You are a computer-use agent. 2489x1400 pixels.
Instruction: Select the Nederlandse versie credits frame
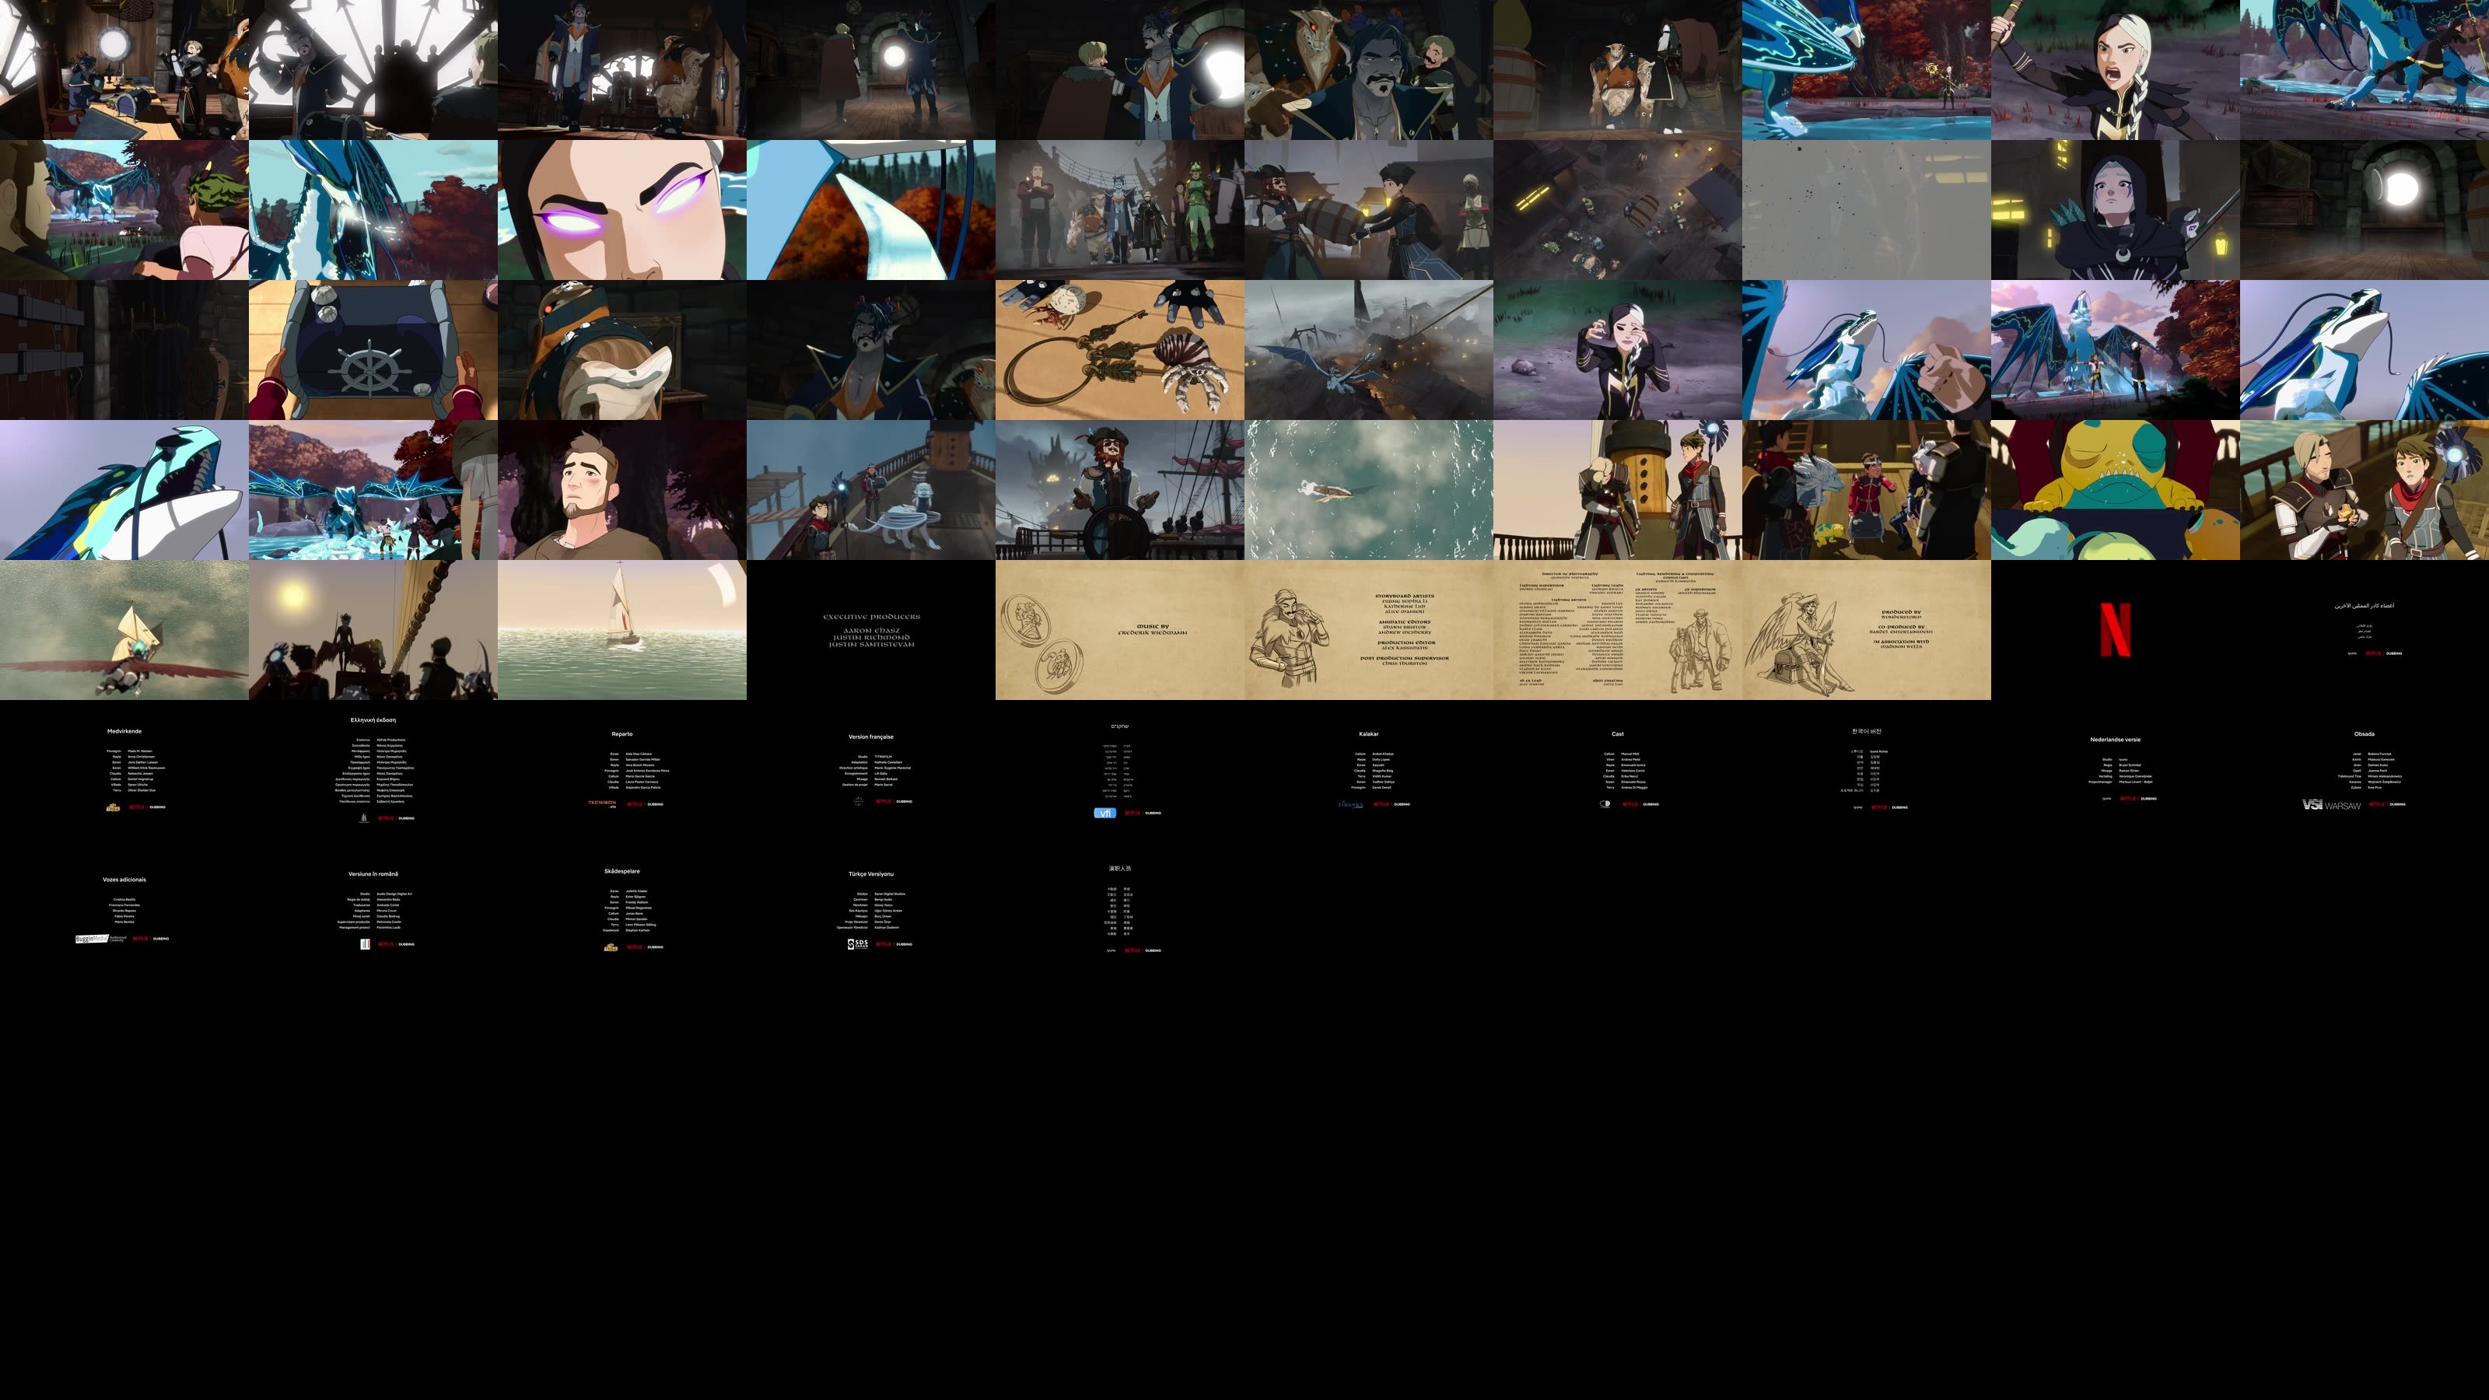2114,769
